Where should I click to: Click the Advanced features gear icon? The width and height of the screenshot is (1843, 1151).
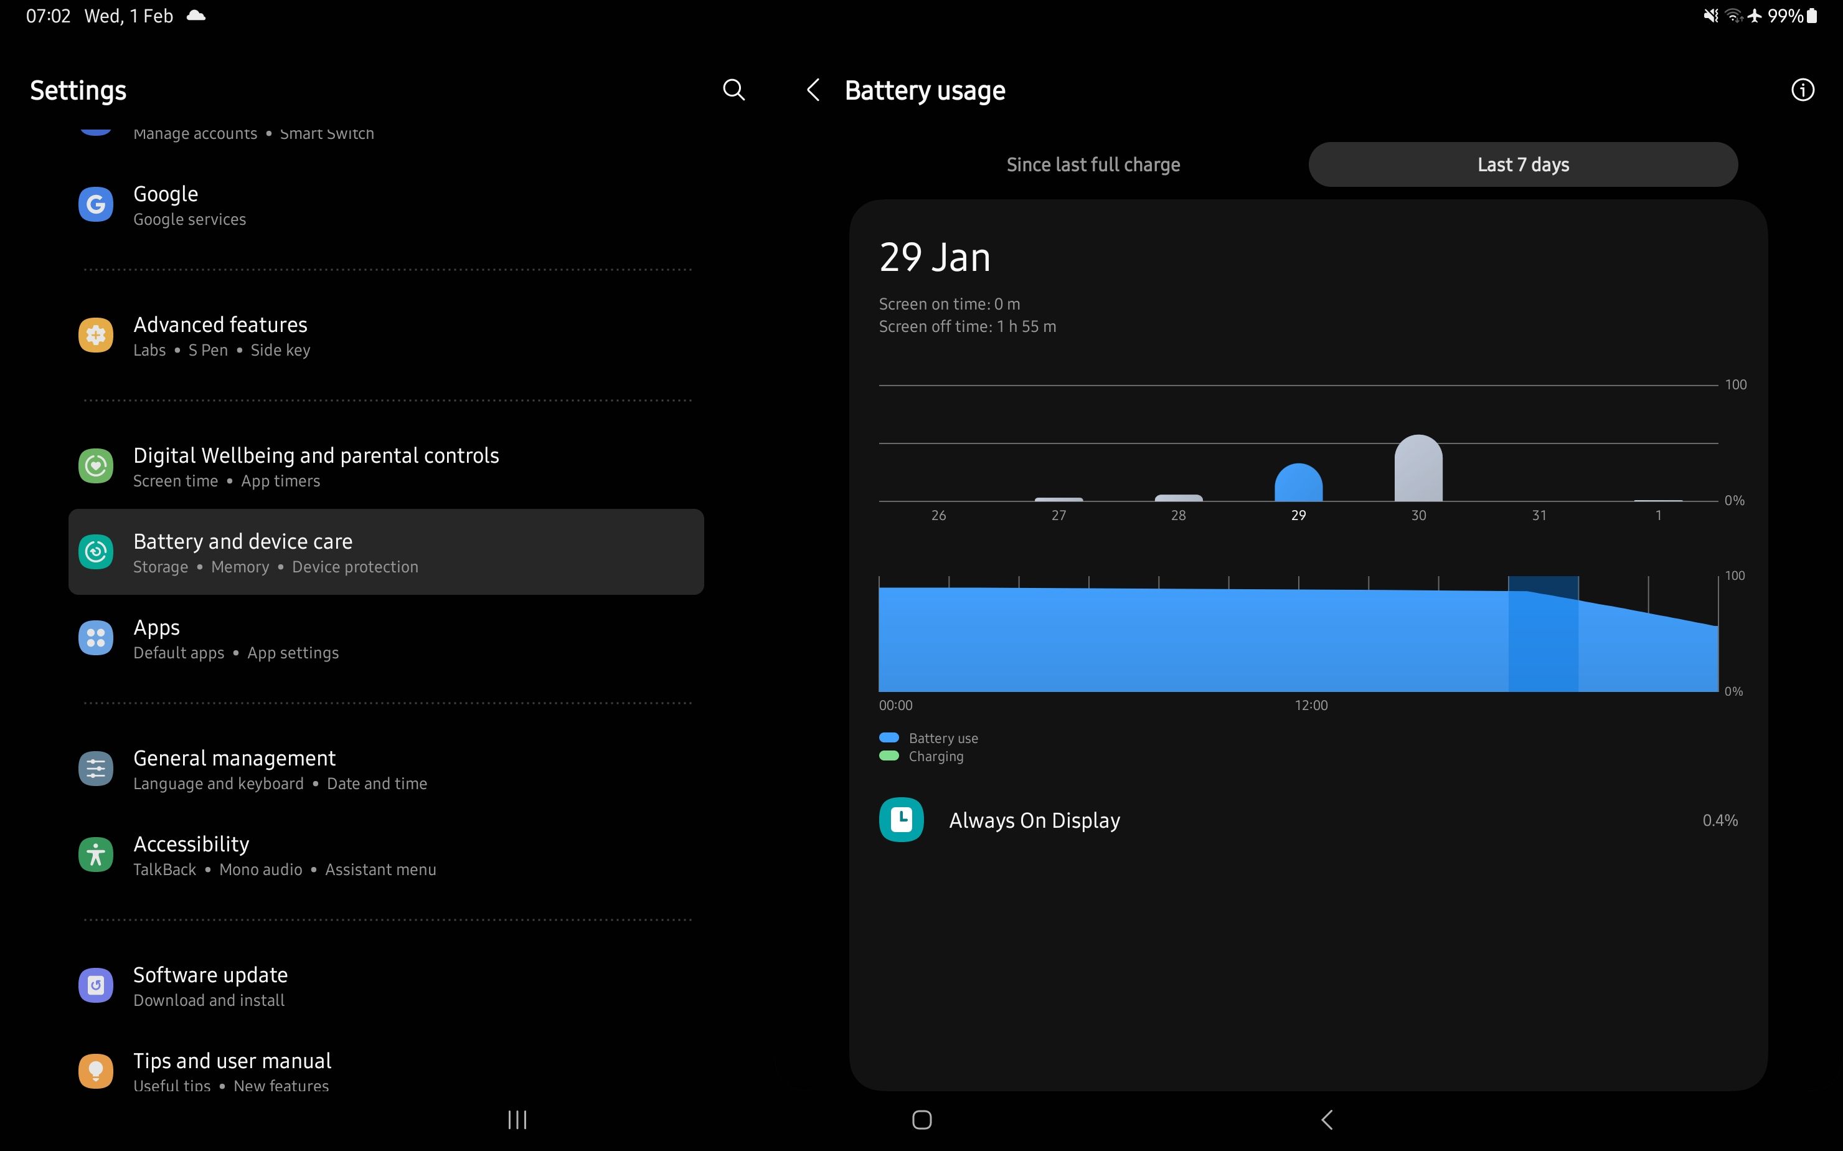tap(96, 335)
